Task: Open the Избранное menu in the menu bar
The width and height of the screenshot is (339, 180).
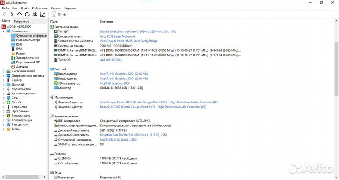Action: [x=40, y=8]
